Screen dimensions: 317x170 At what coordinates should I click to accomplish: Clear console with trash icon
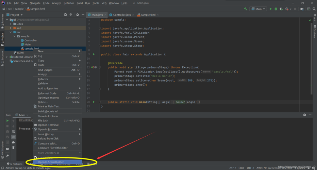click(x=13, y=148)
